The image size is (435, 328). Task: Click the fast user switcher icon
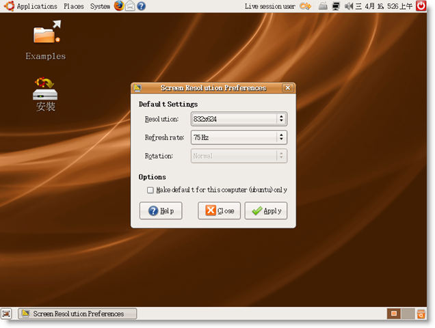coord(306,6)
